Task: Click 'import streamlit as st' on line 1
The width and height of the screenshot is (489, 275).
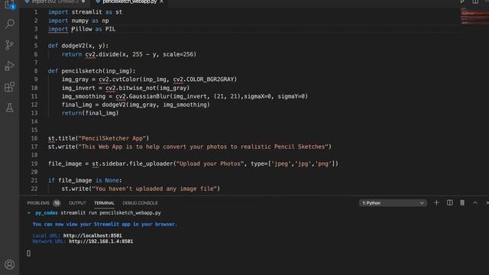Action: click(x=85, y=12)
